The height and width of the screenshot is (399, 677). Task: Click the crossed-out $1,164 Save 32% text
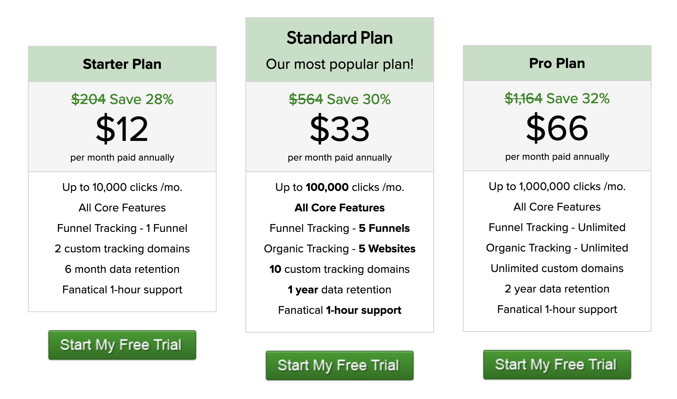(x=557, y=98)
